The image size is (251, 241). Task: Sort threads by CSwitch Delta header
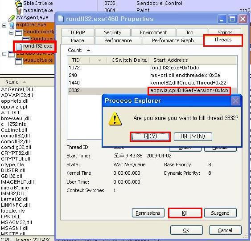(x=128, y=60)
